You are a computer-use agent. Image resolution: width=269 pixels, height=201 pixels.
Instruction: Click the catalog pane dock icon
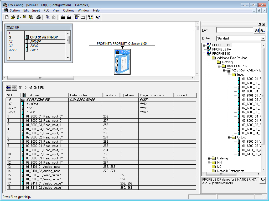point(260,24)
